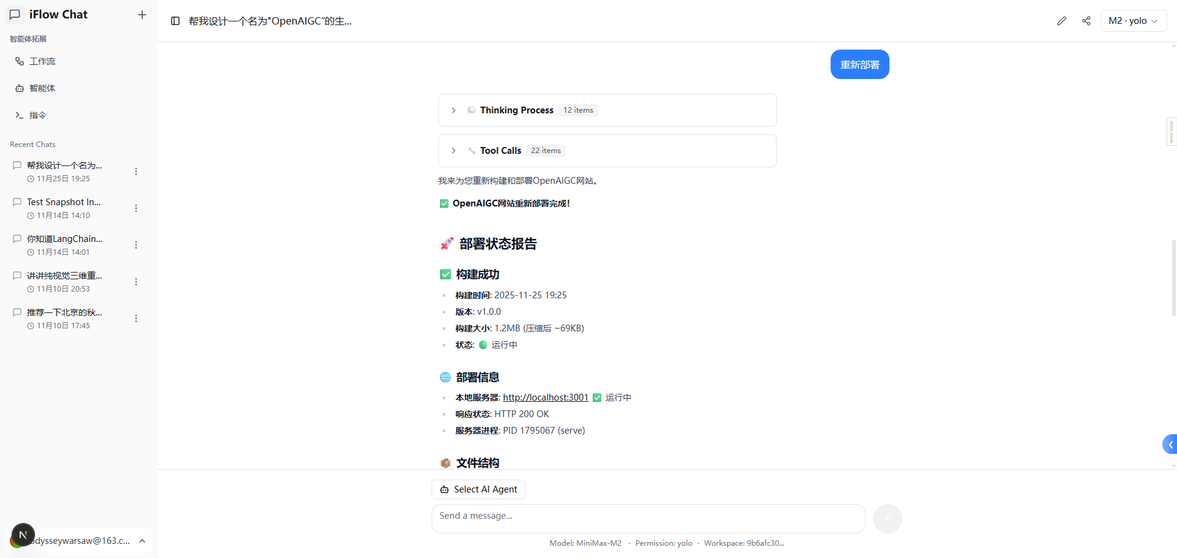This screenshot has height=558, width=1177.
Task: Expand the user account menu chevron
Action: click(x=142, y=541)
